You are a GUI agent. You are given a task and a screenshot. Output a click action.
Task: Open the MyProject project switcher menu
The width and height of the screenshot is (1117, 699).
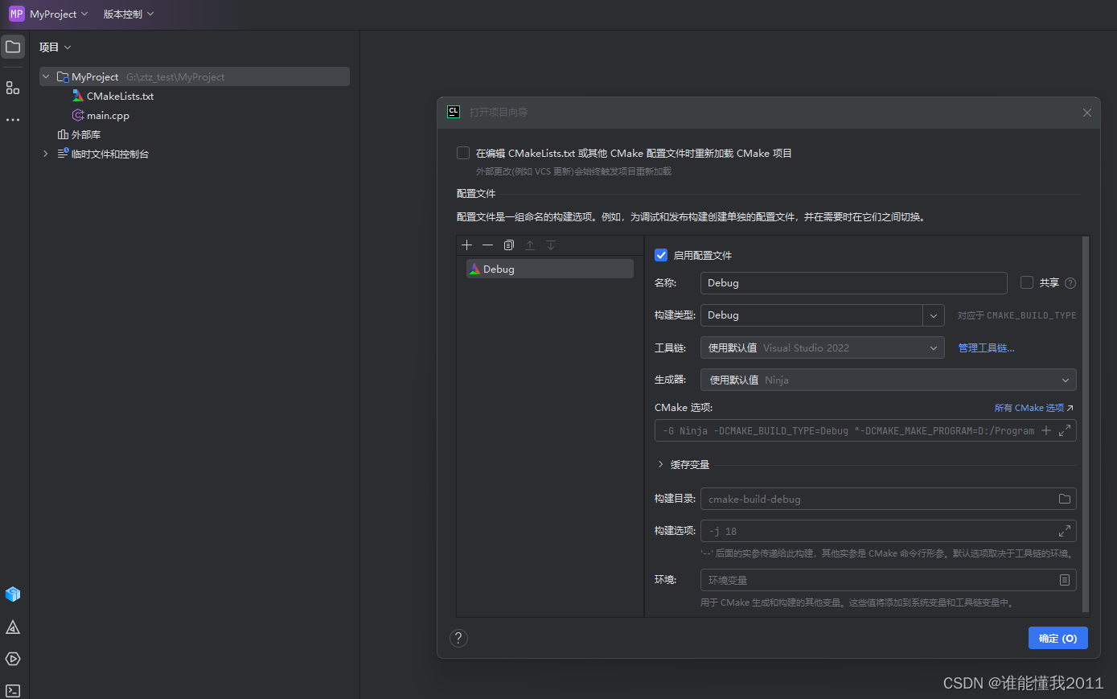tap(50, 14)
